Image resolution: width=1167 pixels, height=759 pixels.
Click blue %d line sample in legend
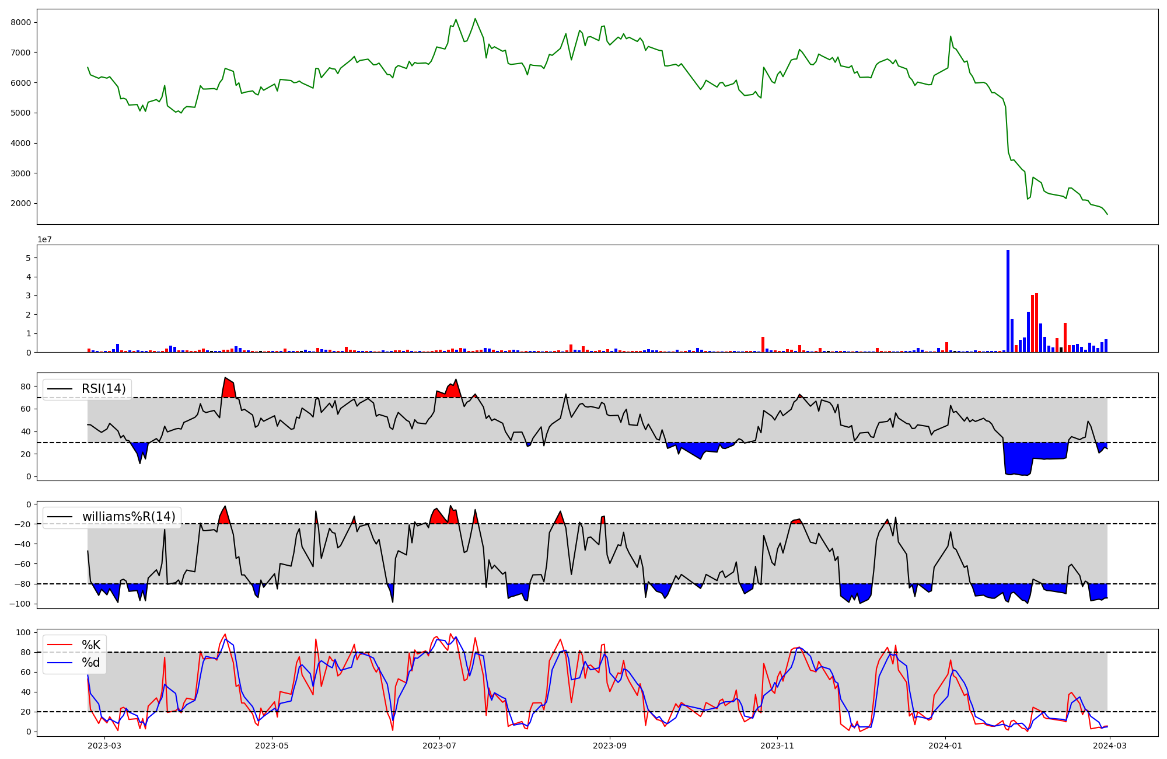[60, 663]
